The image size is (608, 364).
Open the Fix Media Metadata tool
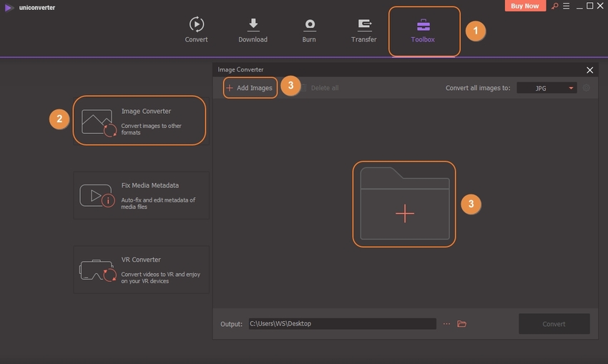click(x=141, y=195)
